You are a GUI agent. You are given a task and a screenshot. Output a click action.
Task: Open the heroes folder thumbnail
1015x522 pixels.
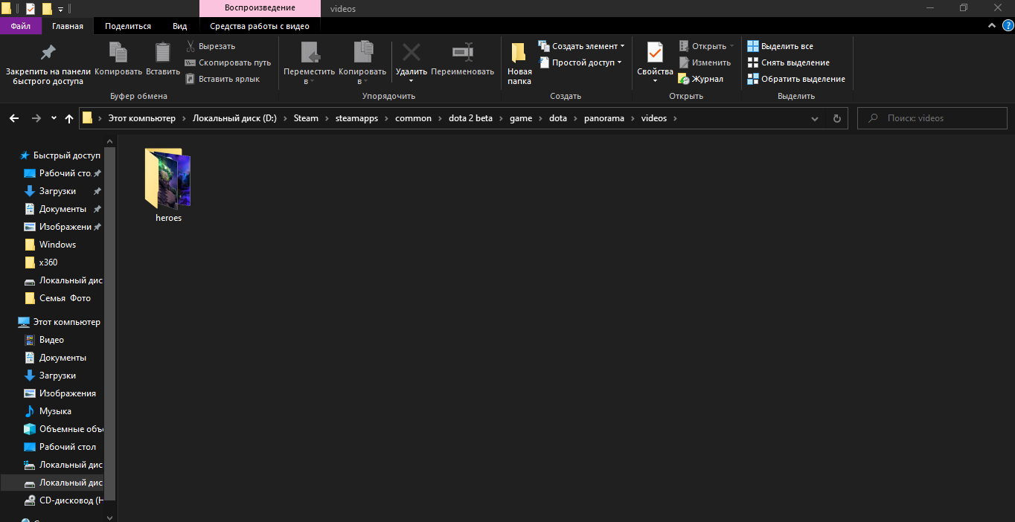[x=168, y=178]
